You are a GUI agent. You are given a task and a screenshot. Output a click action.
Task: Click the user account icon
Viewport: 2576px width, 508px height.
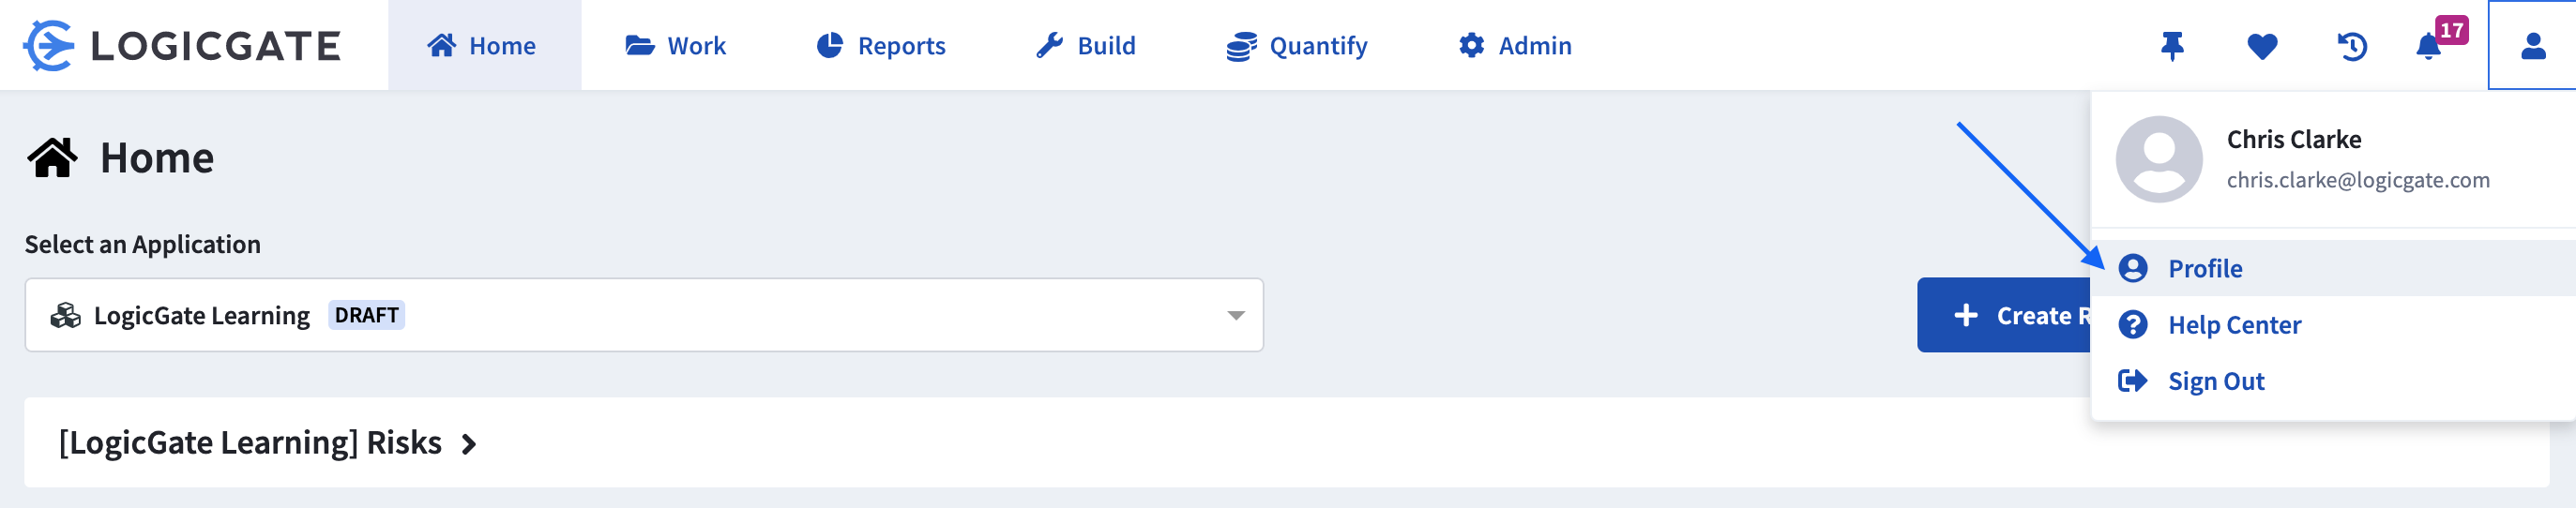point(2533,46)
